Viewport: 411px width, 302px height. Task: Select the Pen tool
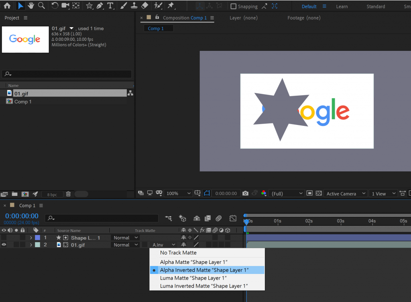100,6
